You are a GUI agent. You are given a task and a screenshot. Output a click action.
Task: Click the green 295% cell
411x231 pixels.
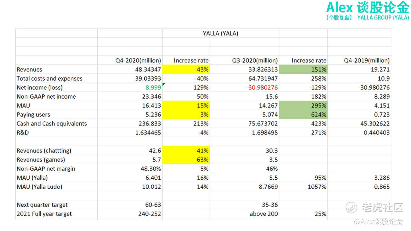pyautogui.click(x=303, y=105)
